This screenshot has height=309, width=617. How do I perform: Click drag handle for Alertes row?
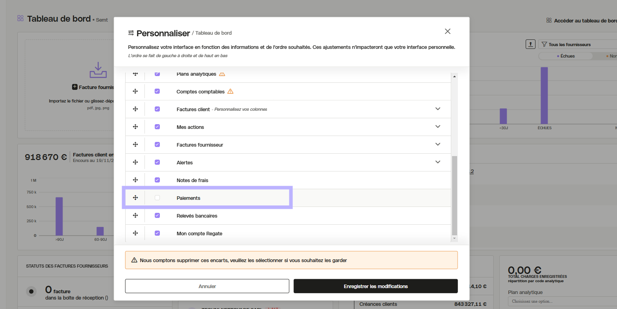coord(135,162)
